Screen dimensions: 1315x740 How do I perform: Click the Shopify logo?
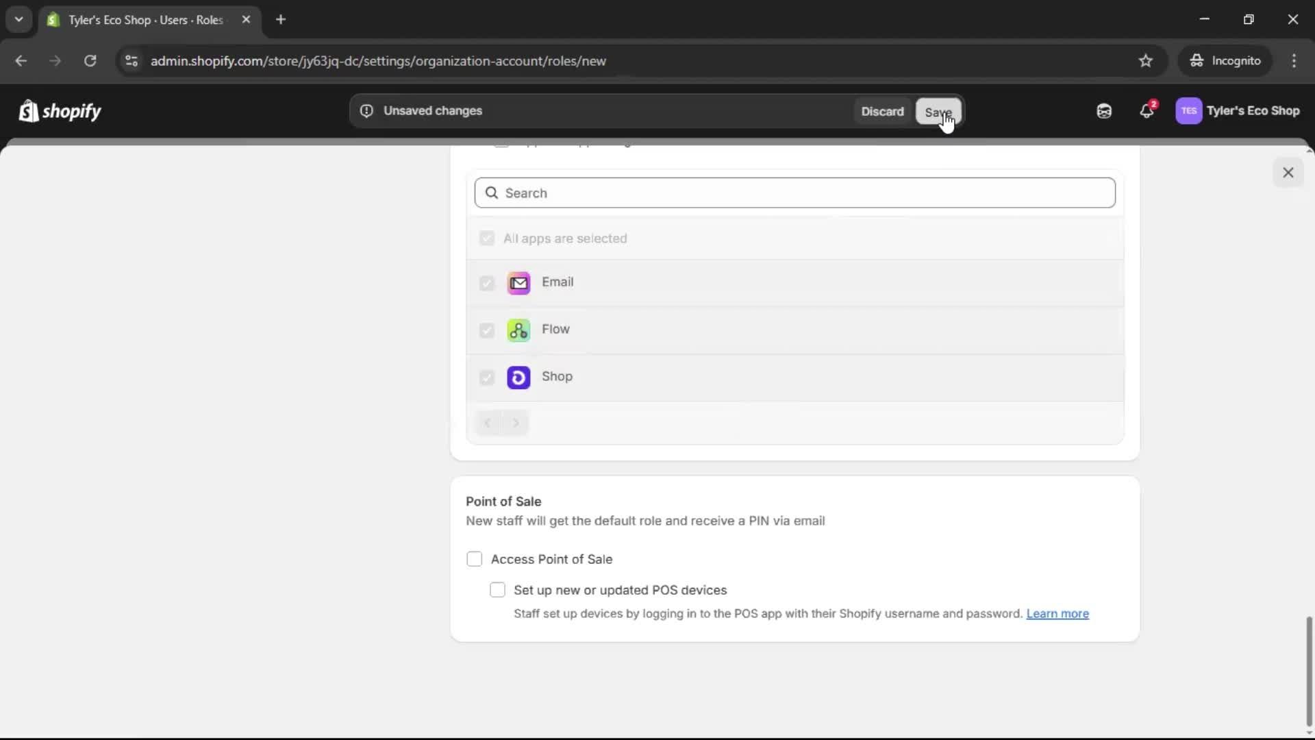click(x=60, y=111)
